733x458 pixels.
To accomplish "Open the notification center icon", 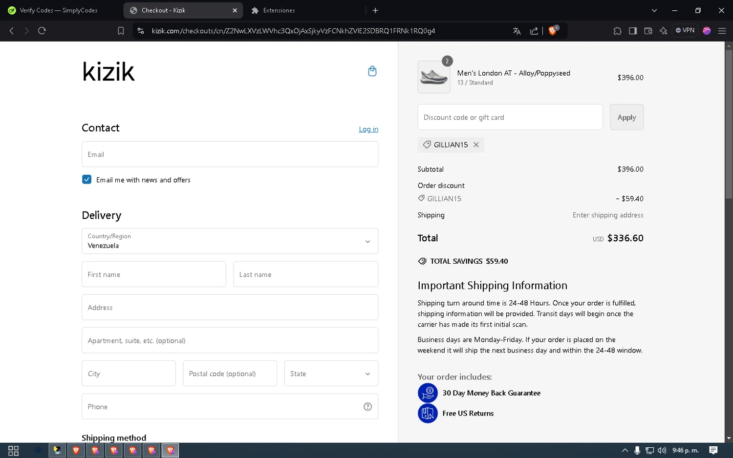I will point(713,450).
